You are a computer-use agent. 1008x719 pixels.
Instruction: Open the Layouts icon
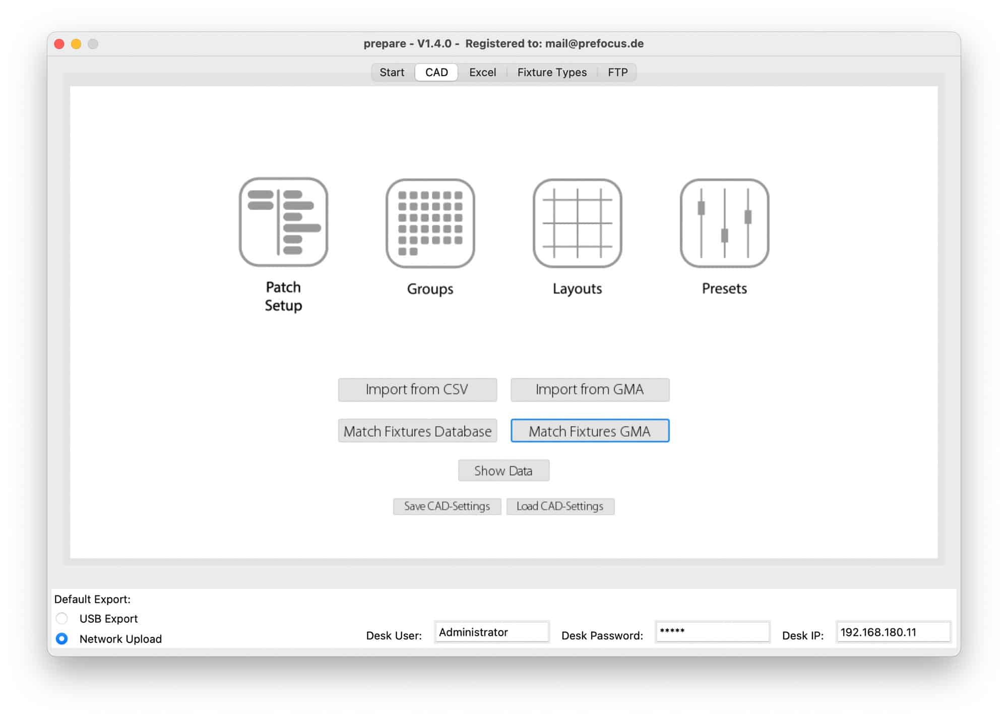[x=577, y=223]
